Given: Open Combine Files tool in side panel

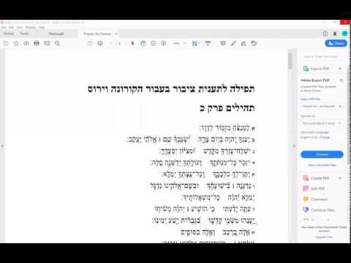Looking at the screenshot, I should pos(319,210).
